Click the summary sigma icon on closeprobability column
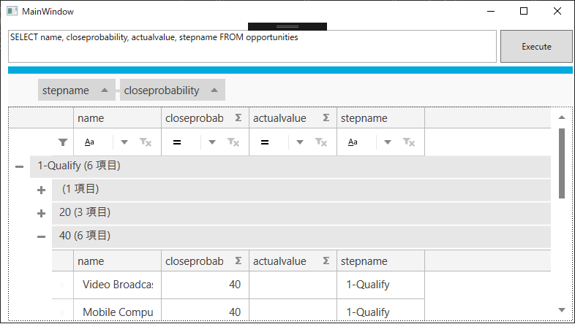The width and height of the screenshot is (575, 324). pyautogui.click(x=238, y=118)
